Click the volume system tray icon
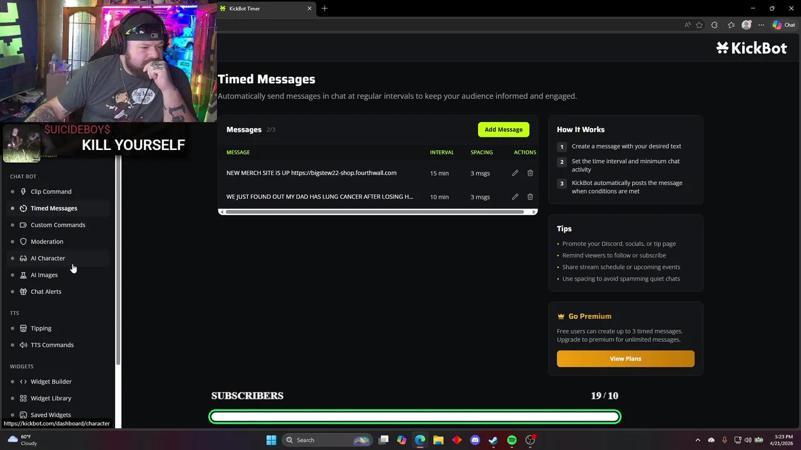The image size is (801, 450). coord(748,440)
